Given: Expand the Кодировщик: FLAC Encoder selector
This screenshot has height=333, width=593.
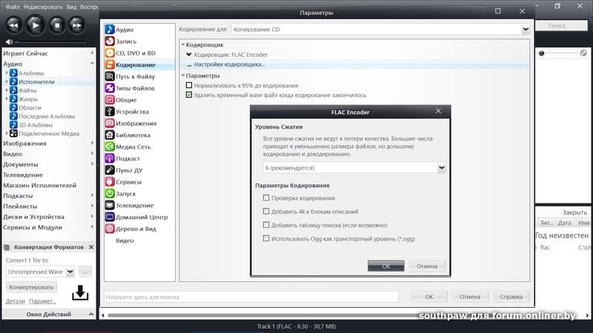Looking at the screenshot, I should (189, 54).
